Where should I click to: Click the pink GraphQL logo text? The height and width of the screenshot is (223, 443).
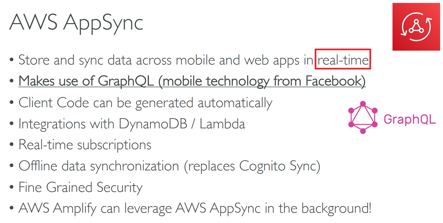pyautogui.click(x=410, y=119)
